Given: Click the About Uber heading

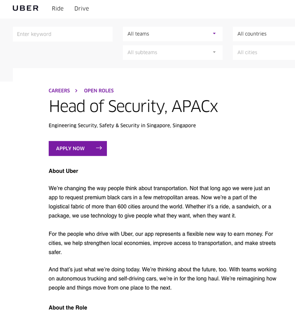Looking at the screenshot, I should click(x=64, y=171).
